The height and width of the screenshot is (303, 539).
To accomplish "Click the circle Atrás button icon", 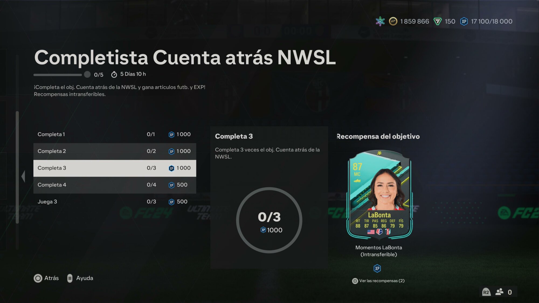I will pyautogui.click(x=38, y=278).
